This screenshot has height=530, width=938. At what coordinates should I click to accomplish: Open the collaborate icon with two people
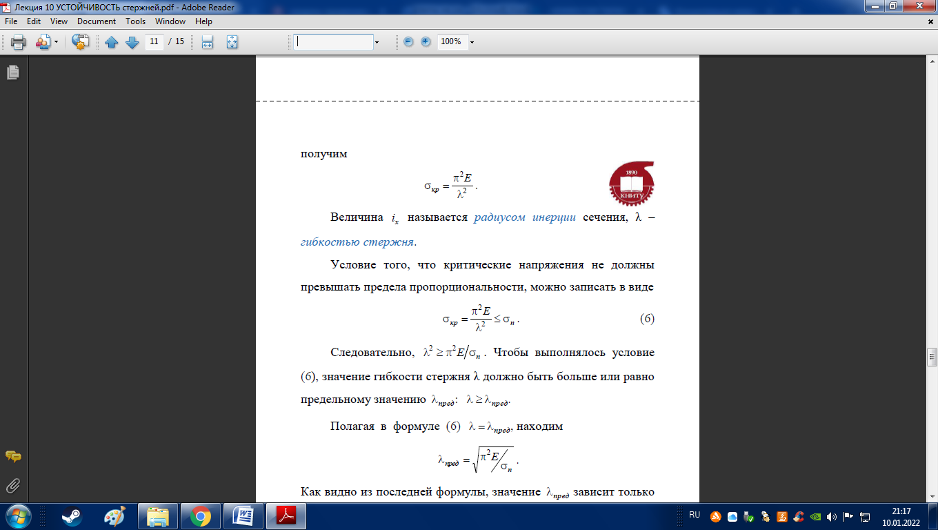click(43, 42)
